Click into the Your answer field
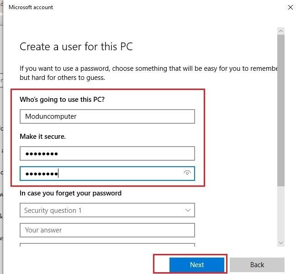The width and height of the screenshot is (296, 274). click(x=107, y=230)
